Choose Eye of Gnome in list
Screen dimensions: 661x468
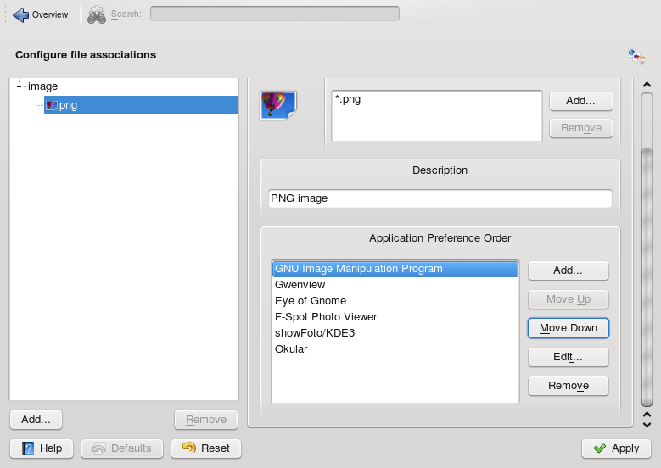click(x=311, y=301)
